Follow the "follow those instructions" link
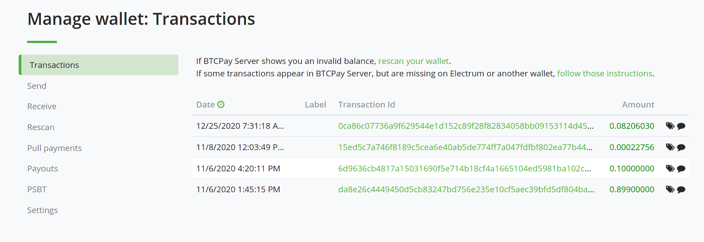The height and width of the screenshot is (242, 704). [604, 74]
